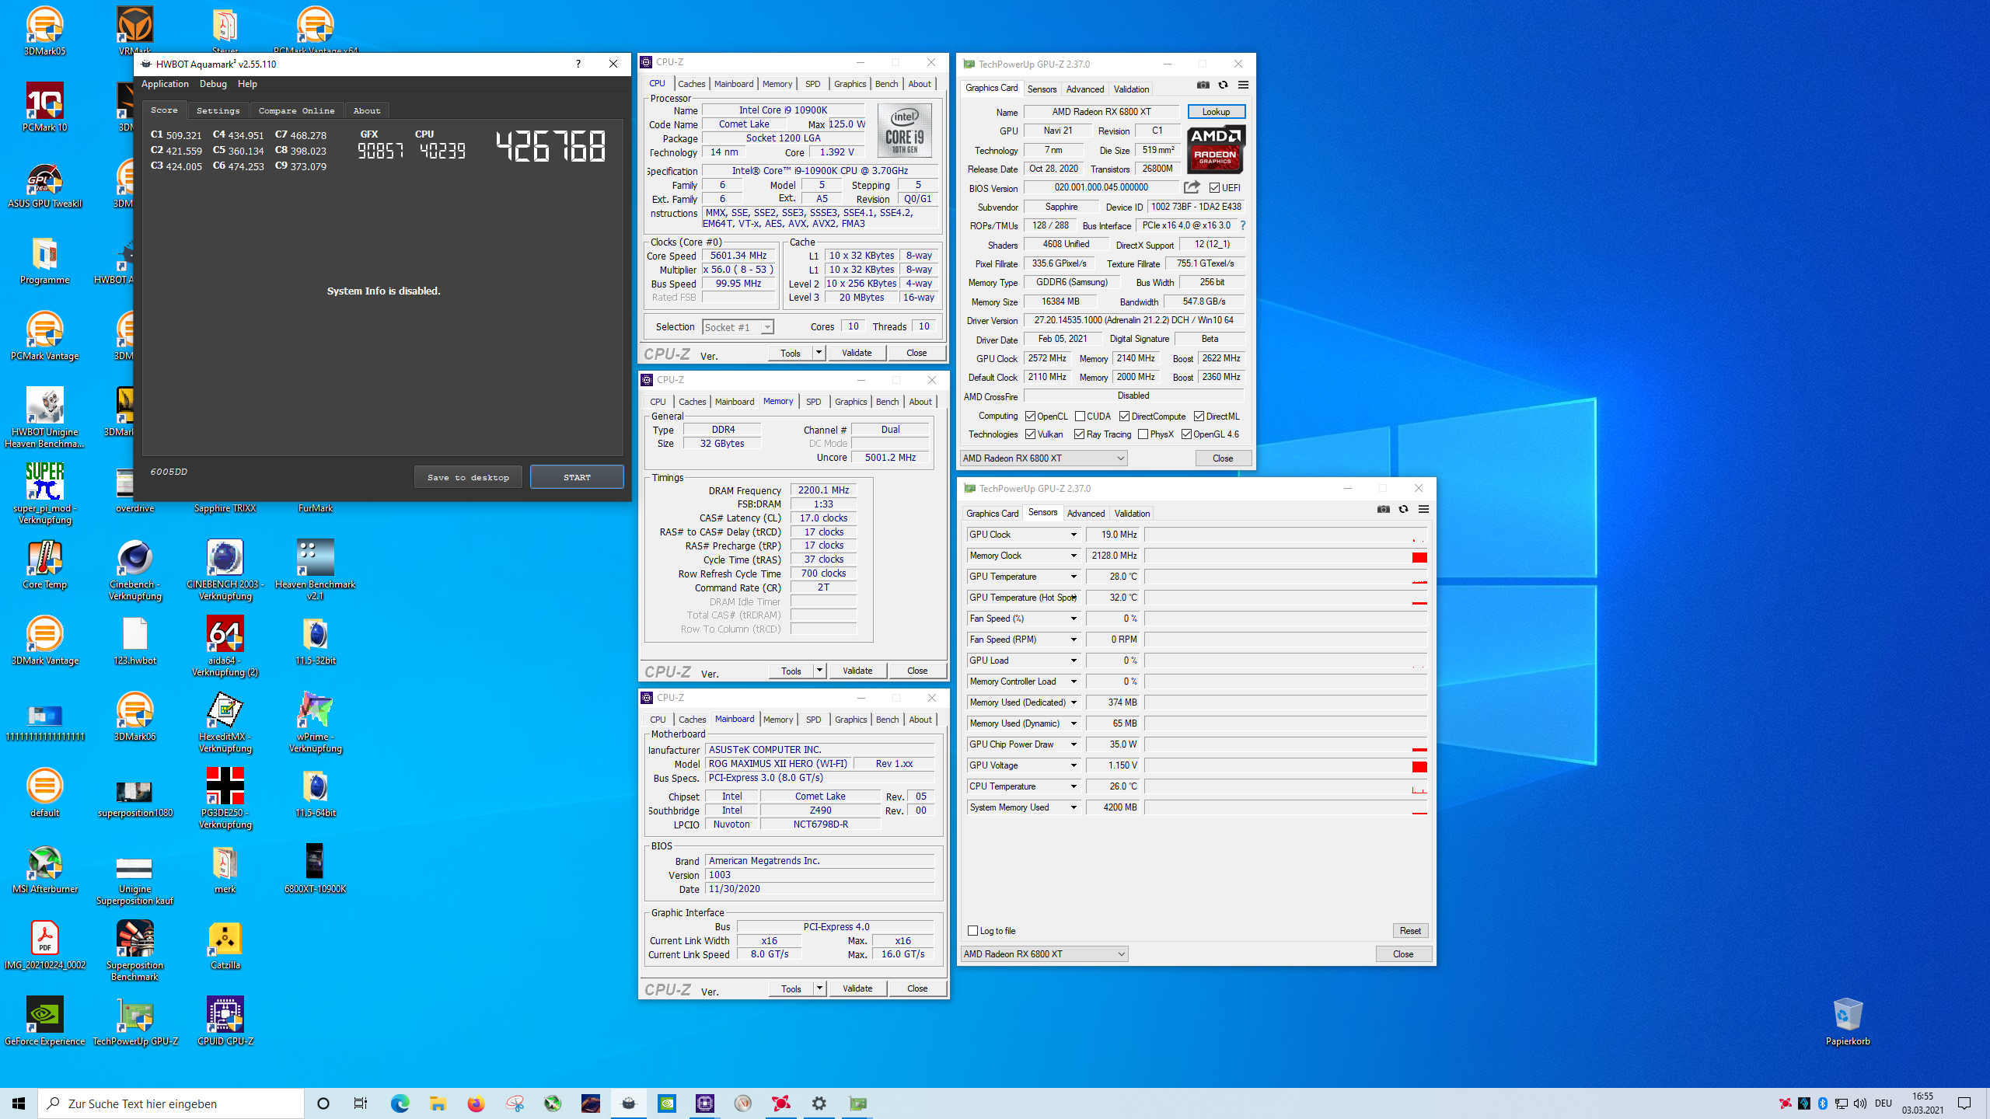Viewport: 1990px width, 1119px height.
Task: Switch to the SPD tab in the top CPU-Z window
Action: tap(812, 84)
